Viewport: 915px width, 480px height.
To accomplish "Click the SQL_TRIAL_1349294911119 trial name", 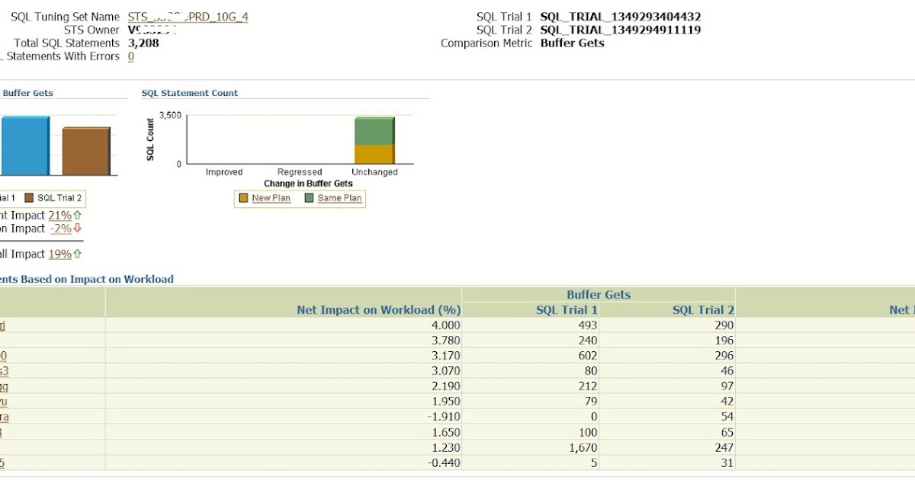I will click(x=621, y=30).
